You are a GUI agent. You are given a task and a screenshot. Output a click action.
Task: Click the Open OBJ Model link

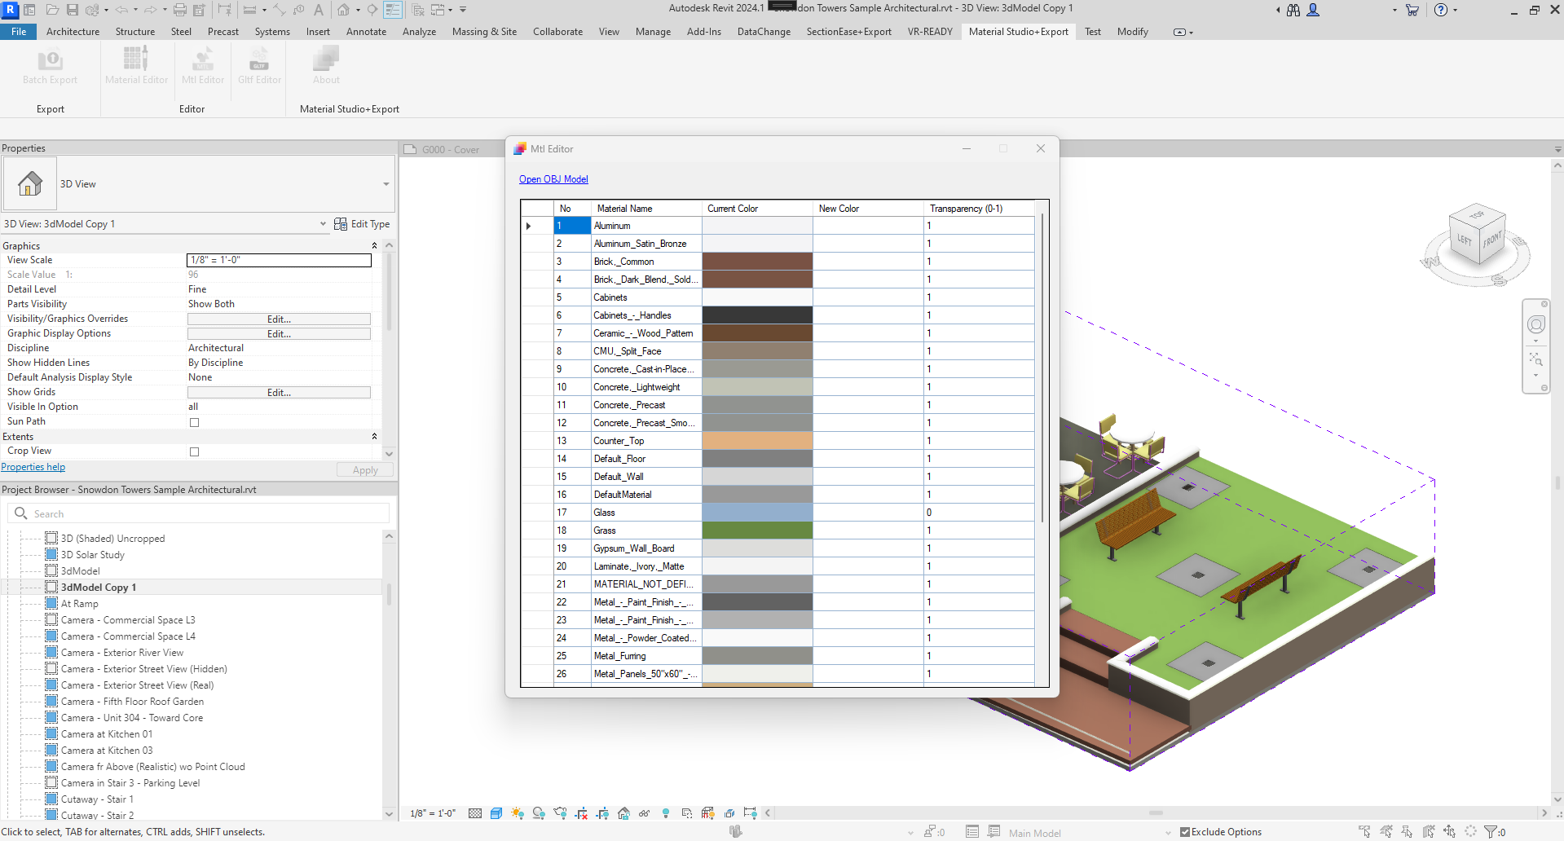[553, 179]
